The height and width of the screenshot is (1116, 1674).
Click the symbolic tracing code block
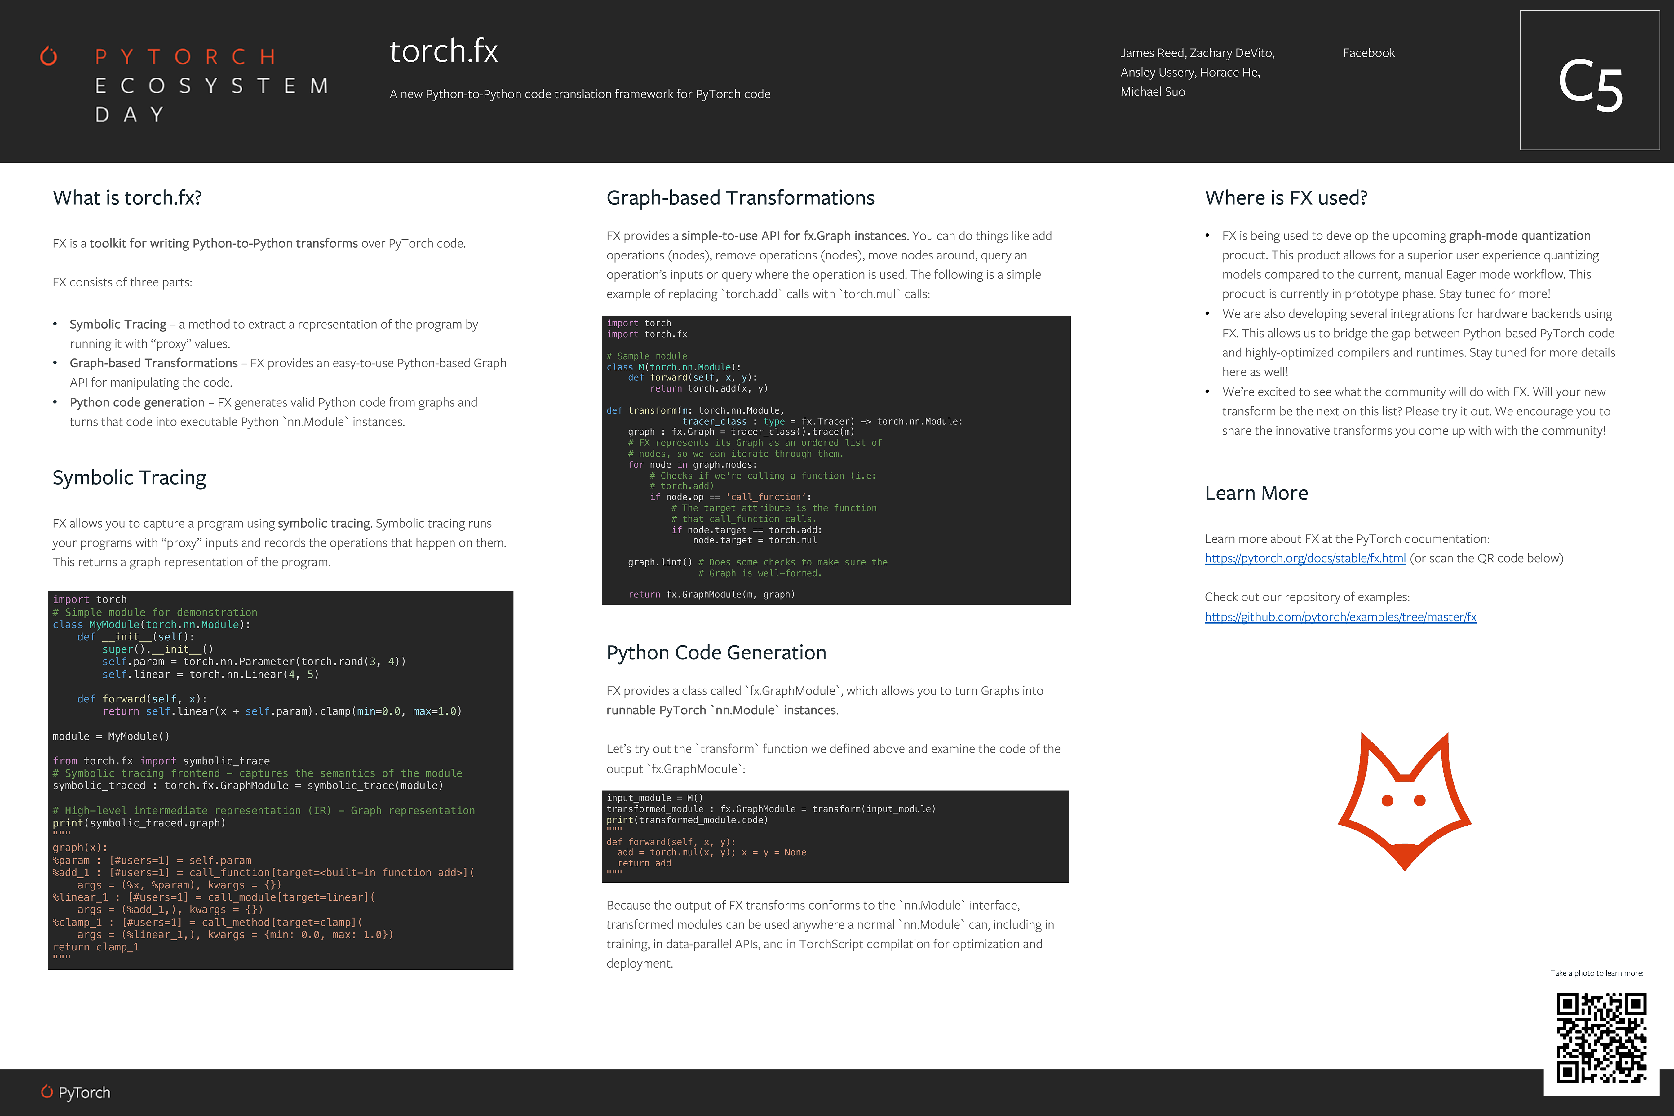coord(281,779)
